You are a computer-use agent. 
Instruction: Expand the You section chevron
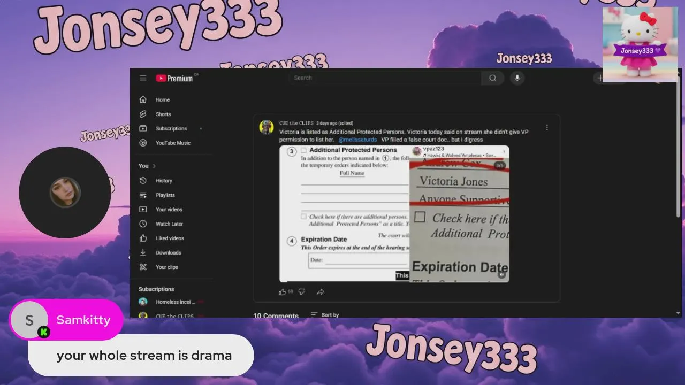(154, 166)
